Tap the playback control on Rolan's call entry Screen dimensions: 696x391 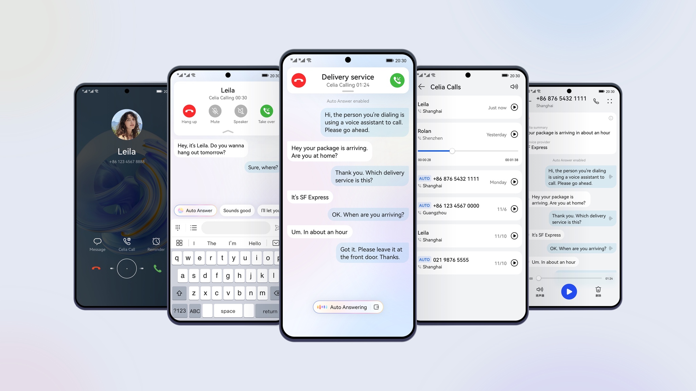514,134
